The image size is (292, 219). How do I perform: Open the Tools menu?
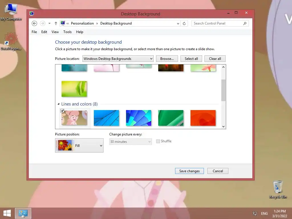point(67,32)
